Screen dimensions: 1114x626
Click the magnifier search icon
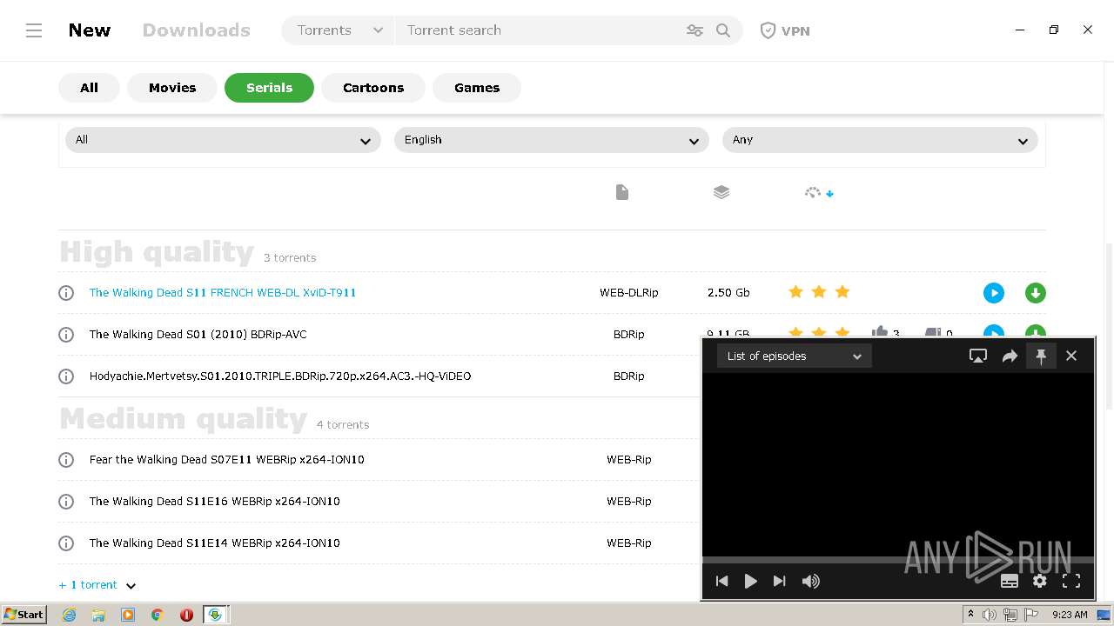coord(723,30)
